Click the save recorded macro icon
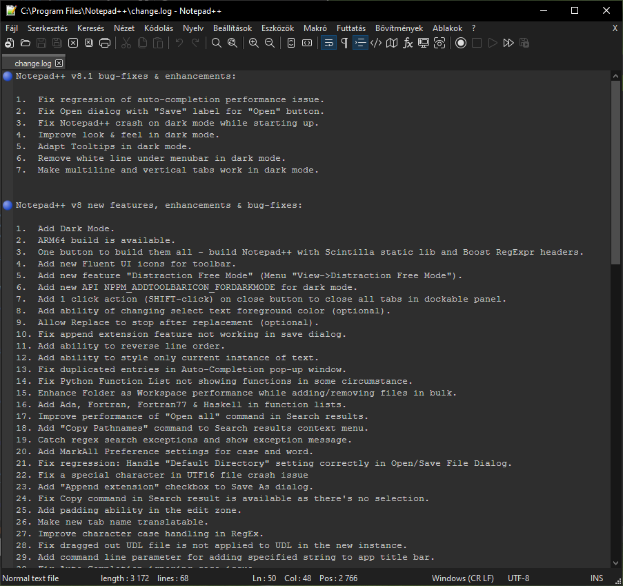 click(x=524, y=43)
